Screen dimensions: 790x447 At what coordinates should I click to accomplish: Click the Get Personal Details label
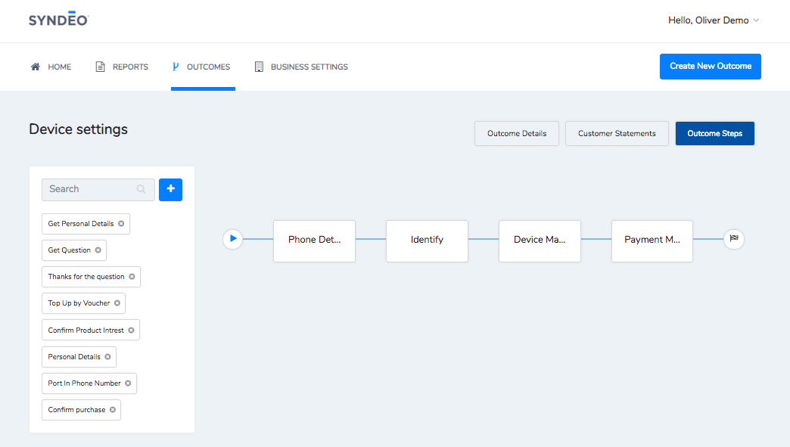(x=81, y=224)
